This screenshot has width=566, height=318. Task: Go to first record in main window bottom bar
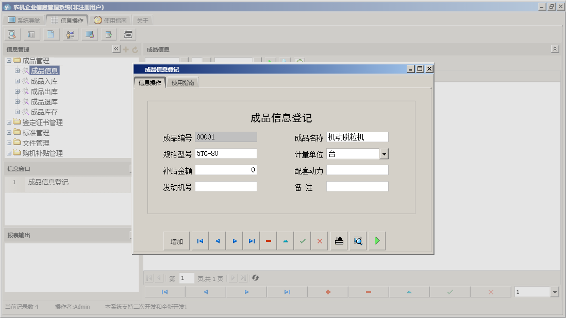click(165, 292)
